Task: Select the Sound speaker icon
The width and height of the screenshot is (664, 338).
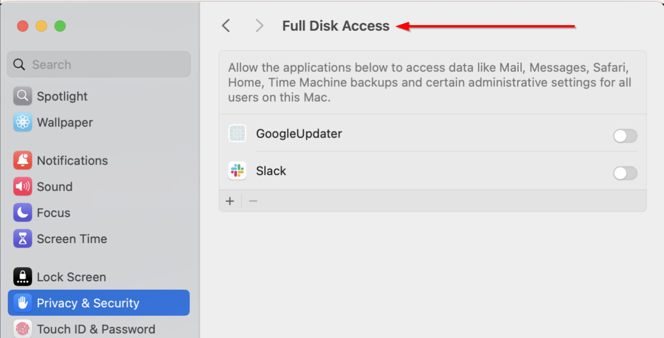Action: click(22, 186)
